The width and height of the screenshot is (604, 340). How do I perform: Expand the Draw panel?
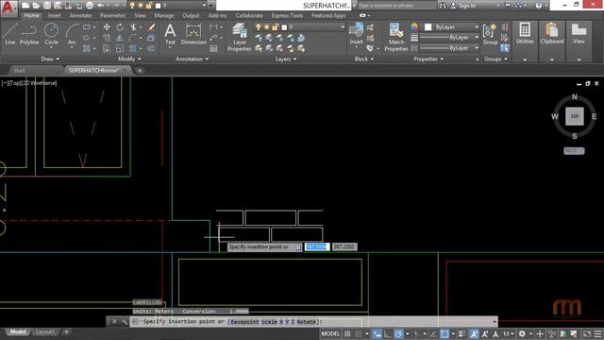click(50, 59)
